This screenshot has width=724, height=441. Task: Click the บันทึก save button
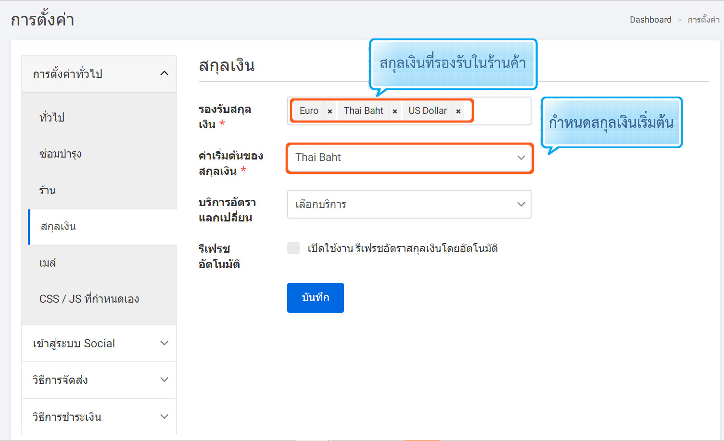pos(316,298)
